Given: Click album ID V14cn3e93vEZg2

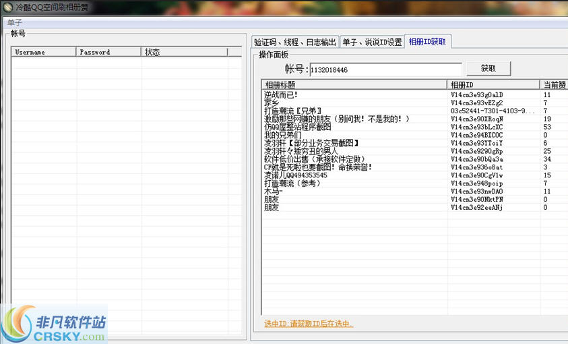Looking at the screenshot, I should [x=477, y=103].
